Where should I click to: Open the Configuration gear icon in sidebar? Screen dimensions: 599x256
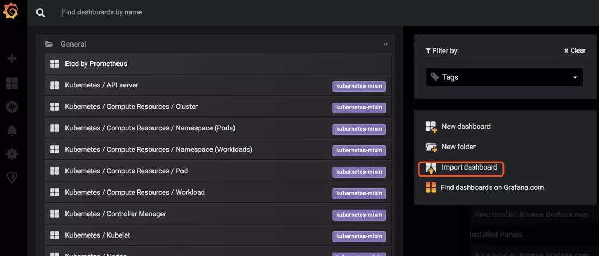pyautogui.click(x=12, y=155)
